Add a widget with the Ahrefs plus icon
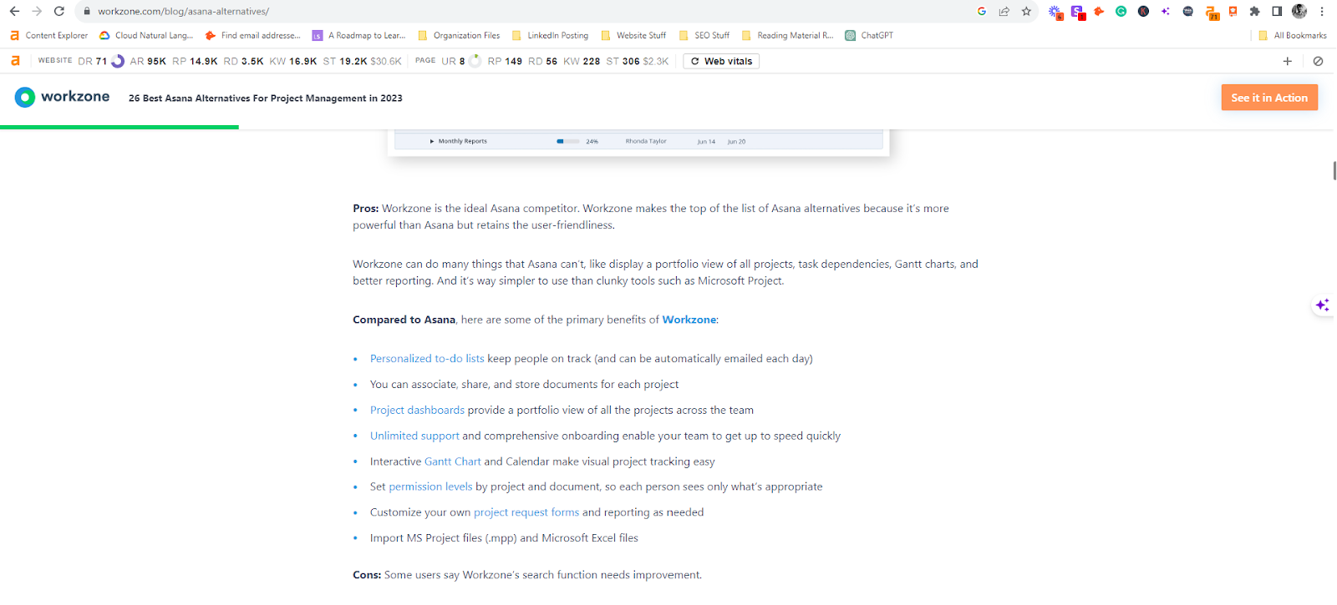Screen dimensions: 1337x605 tap(1288, 61)
